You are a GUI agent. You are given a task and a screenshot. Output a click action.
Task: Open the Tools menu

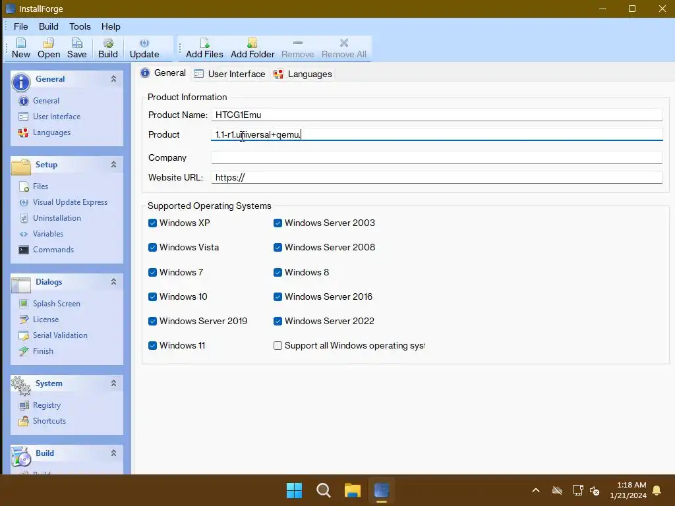tap(80, 26)
